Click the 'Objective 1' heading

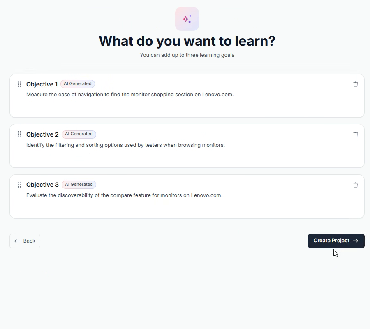[x=42, y=84]
